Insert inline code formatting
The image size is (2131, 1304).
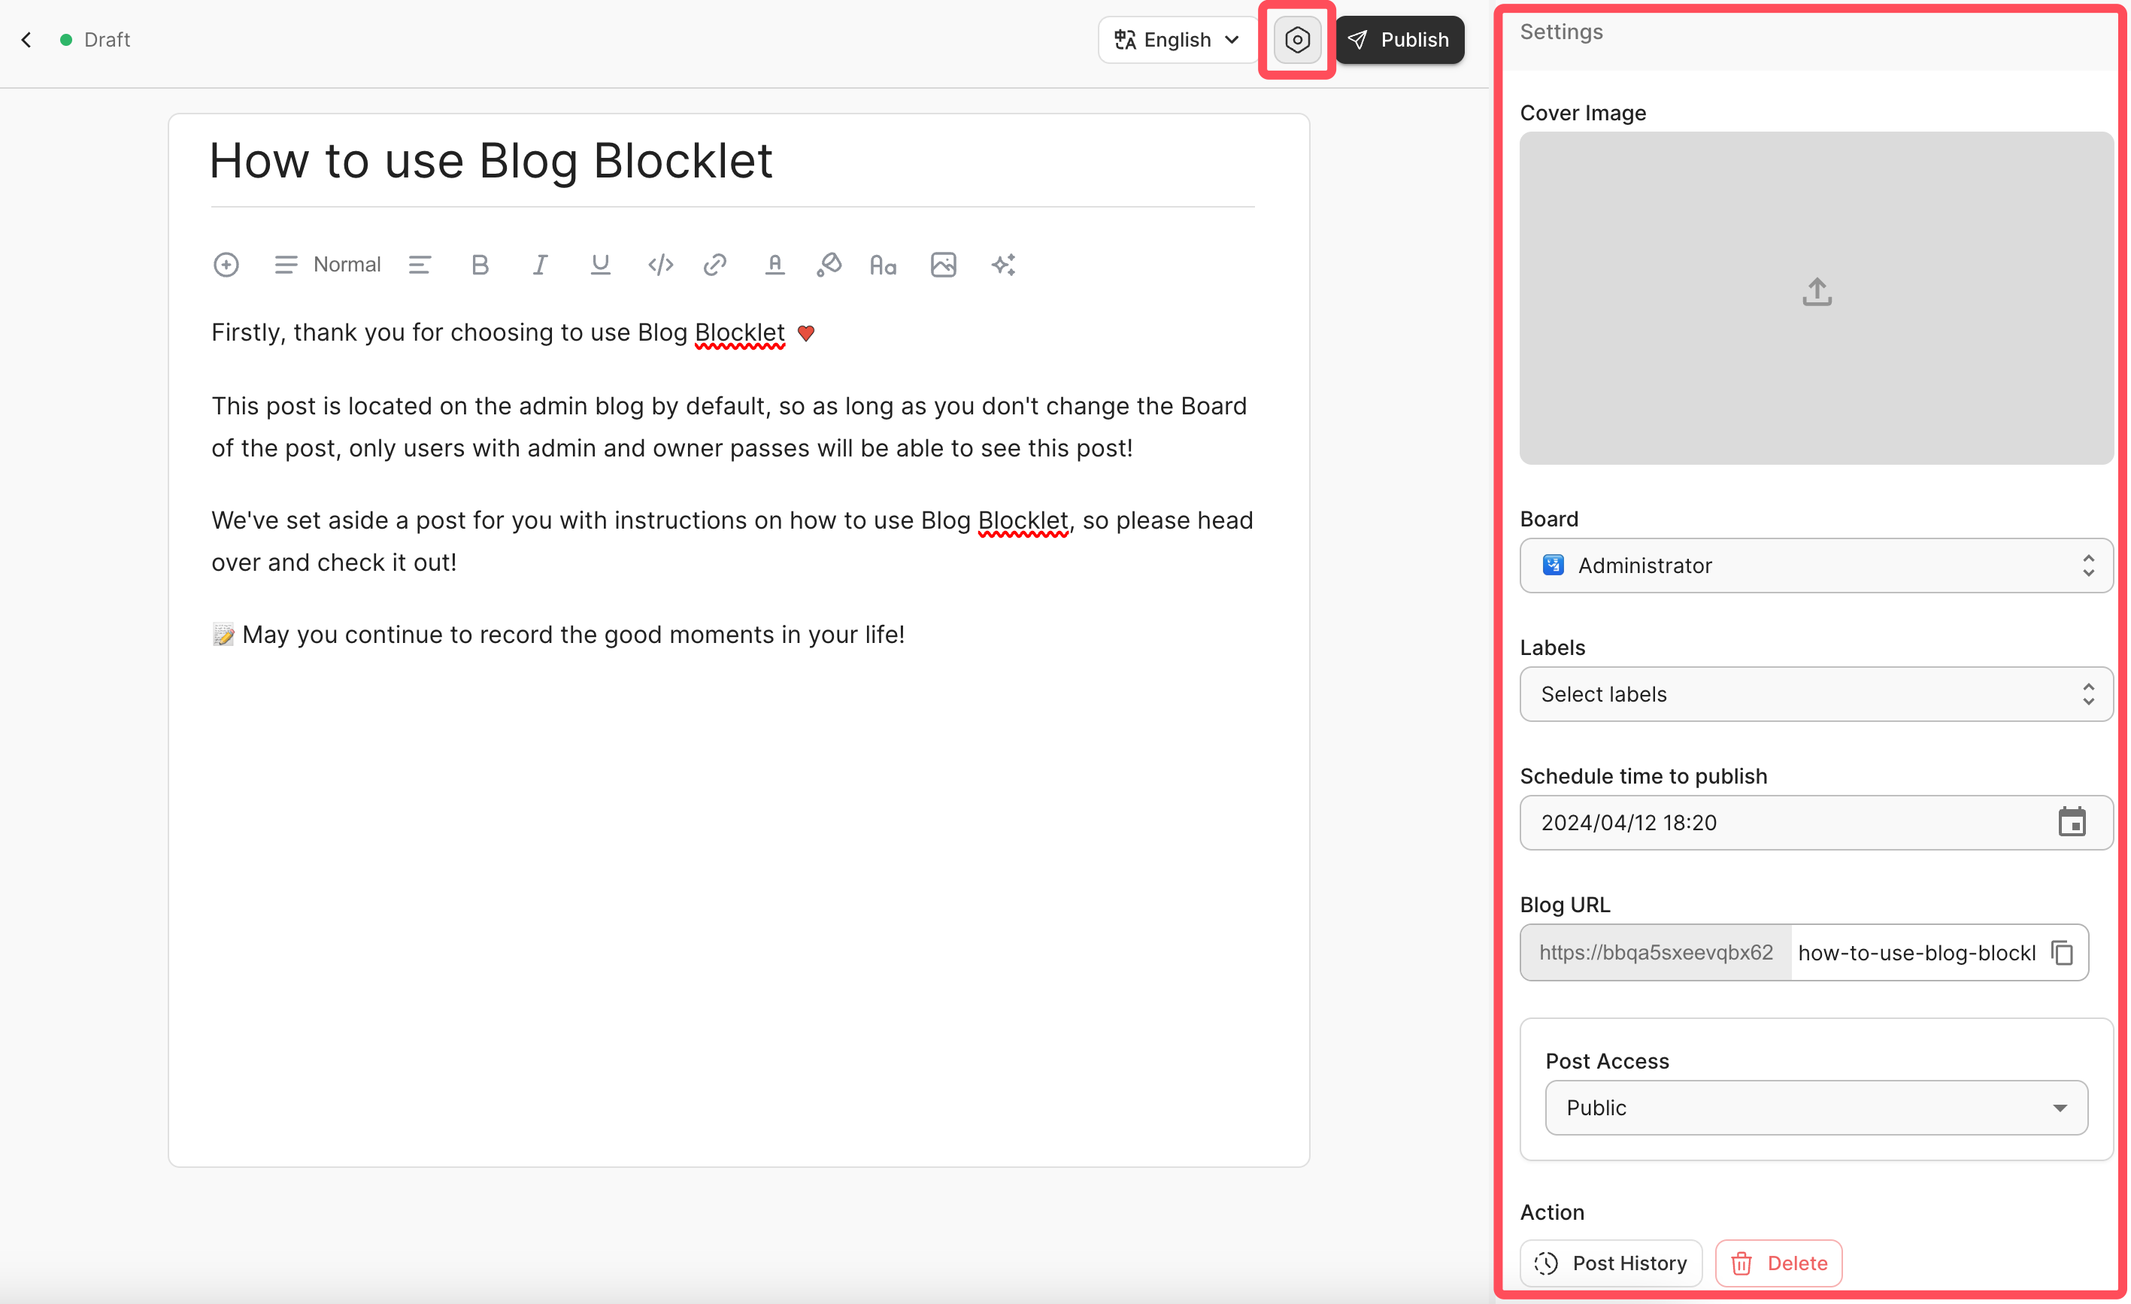click(x=660, y=265)
